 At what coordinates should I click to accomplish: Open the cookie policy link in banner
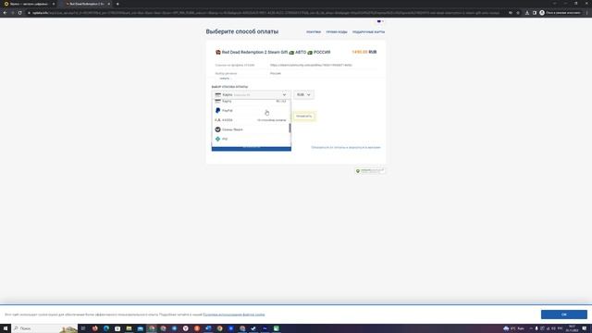pos(234,314)
